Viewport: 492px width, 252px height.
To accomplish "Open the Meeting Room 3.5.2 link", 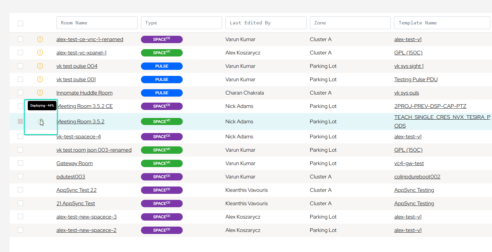I will point(80,122).
